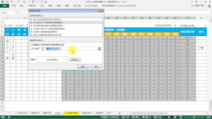Click the Excel application icon in title bar
The width and height of the screenshot is (212, 119).
click(x=3, y=2)
